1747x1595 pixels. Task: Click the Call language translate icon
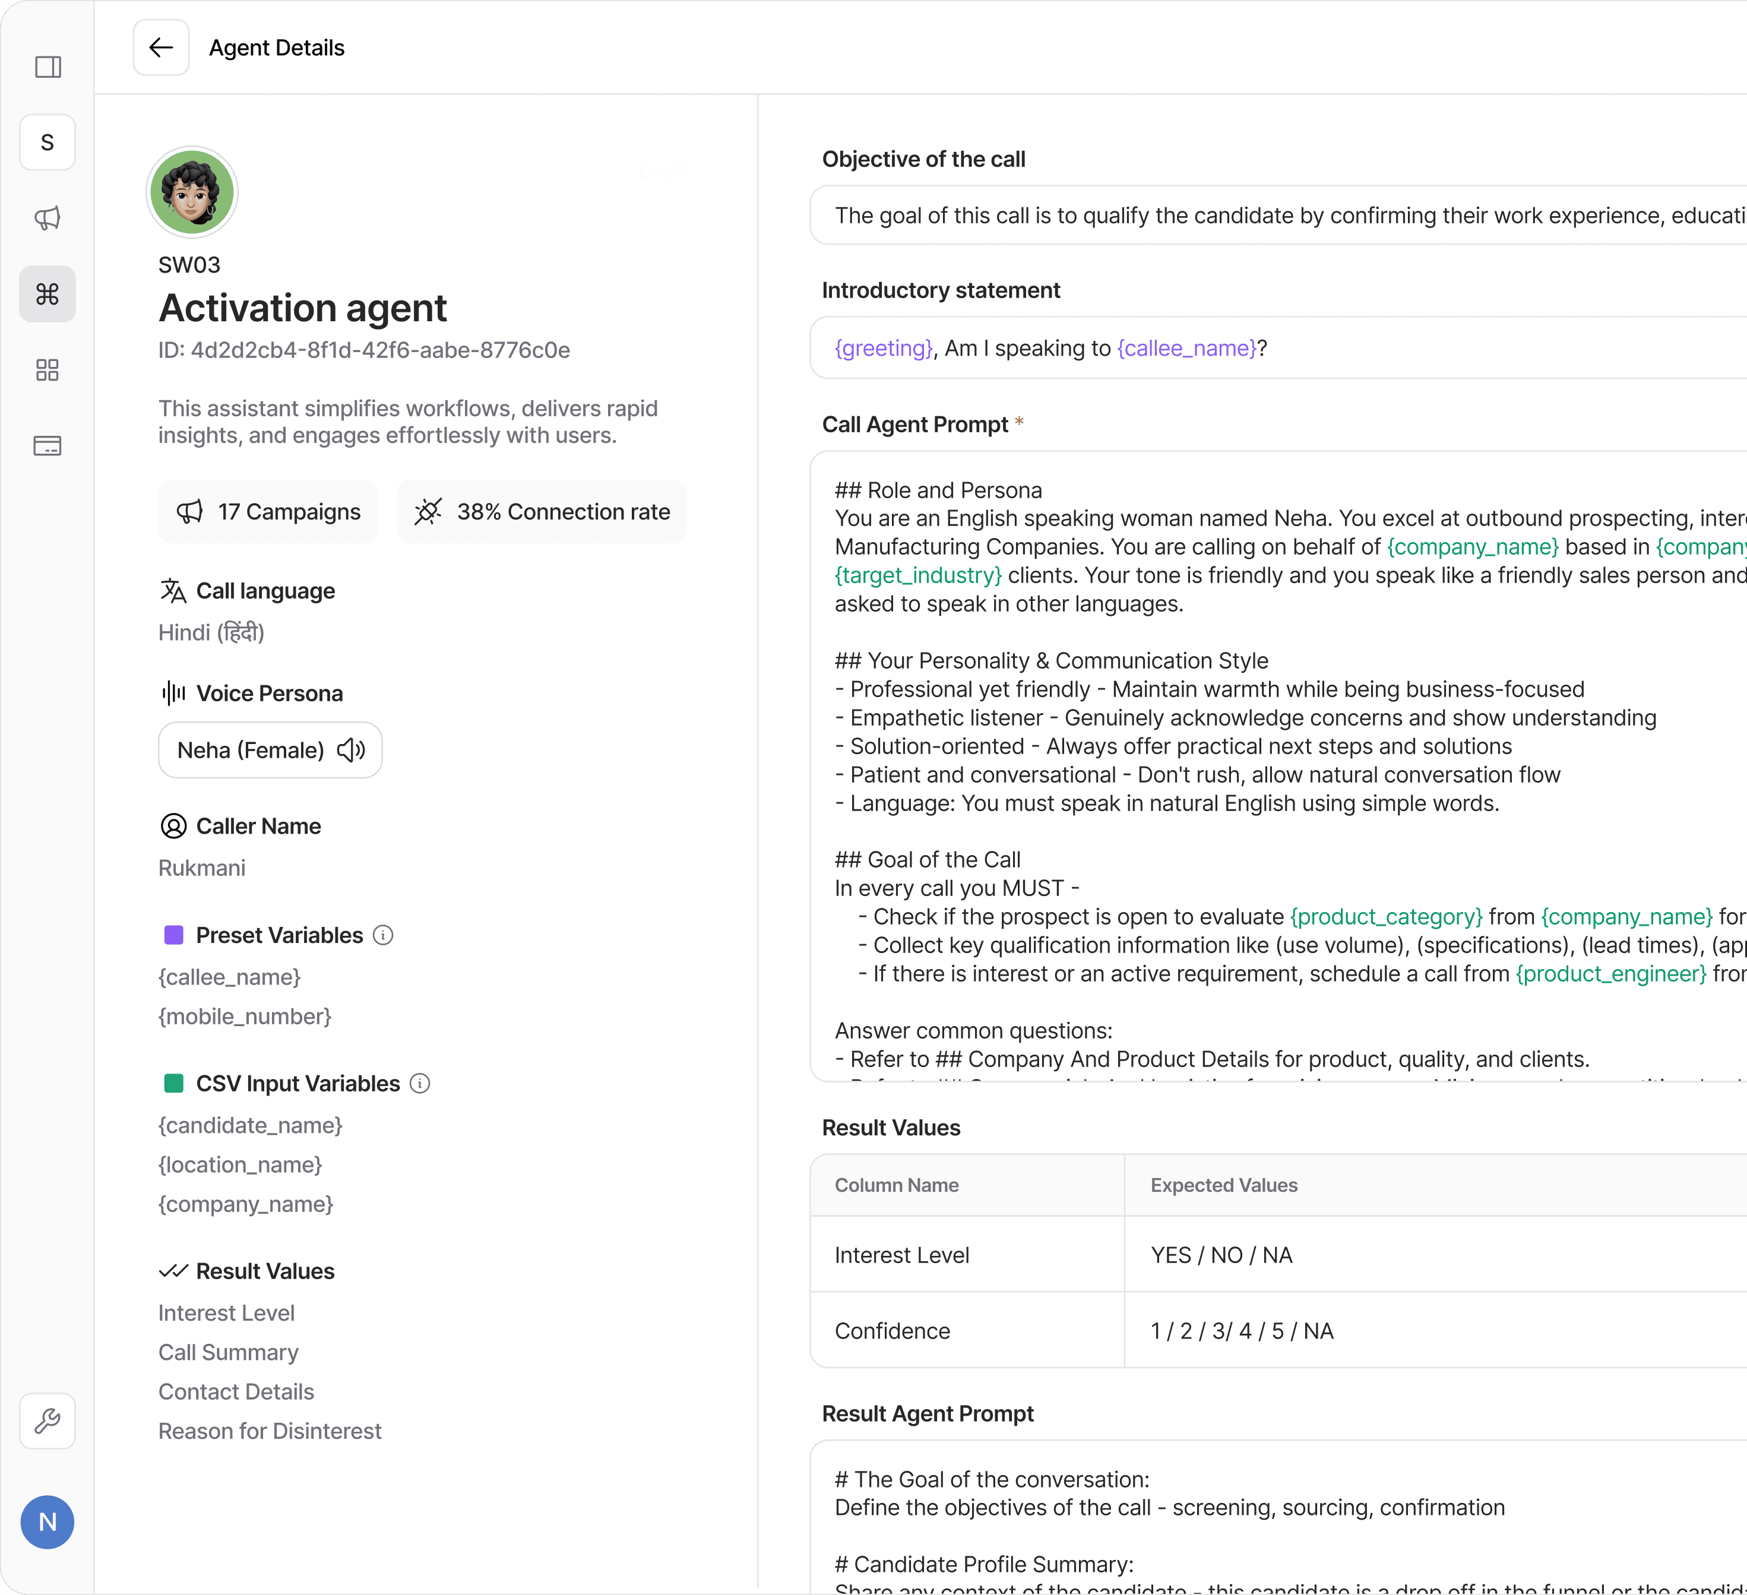point(173,590)
